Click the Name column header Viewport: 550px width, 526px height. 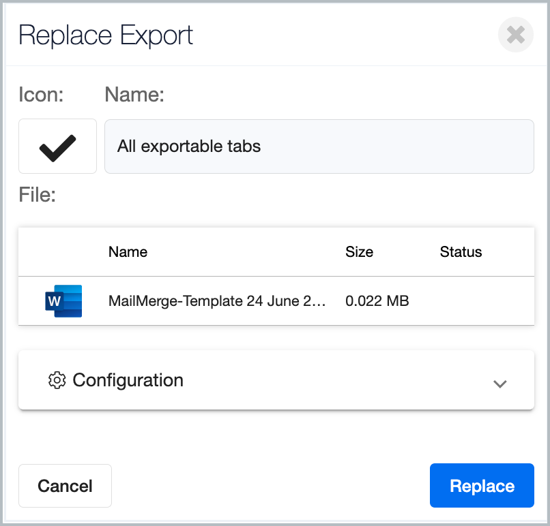(x=128, y=252)
